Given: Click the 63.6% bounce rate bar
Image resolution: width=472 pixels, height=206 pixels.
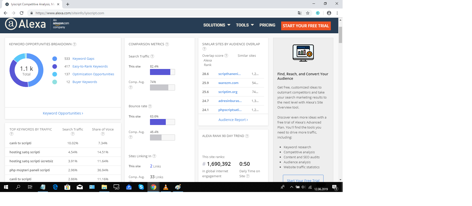Looking at the screenshot, I should 162,122.
